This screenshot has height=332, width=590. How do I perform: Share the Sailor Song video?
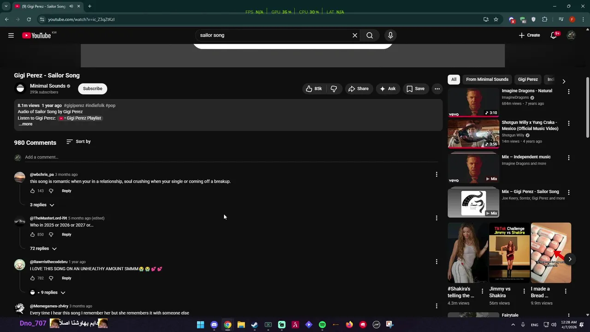coord(358,89)
